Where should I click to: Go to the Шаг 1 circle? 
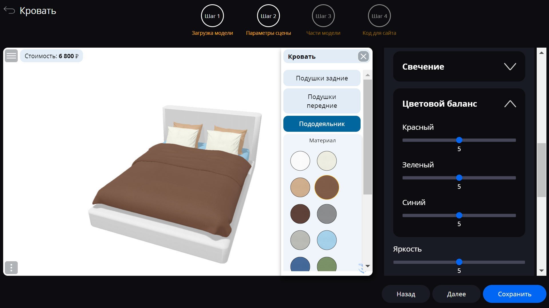coord(212,16)
